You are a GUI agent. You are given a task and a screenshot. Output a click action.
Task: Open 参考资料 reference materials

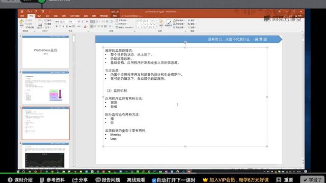pos(52,180)
